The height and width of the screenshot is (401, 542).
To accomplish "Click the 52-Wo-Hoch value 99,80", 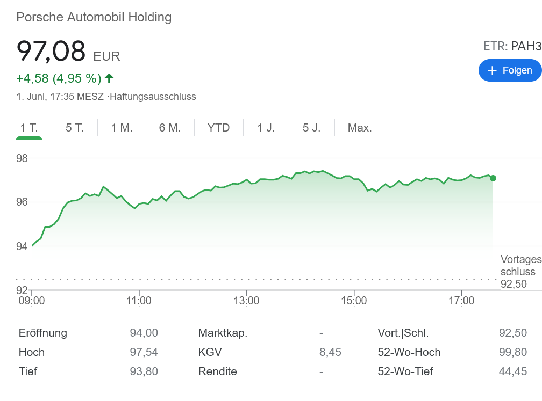I will click(512, 352).
